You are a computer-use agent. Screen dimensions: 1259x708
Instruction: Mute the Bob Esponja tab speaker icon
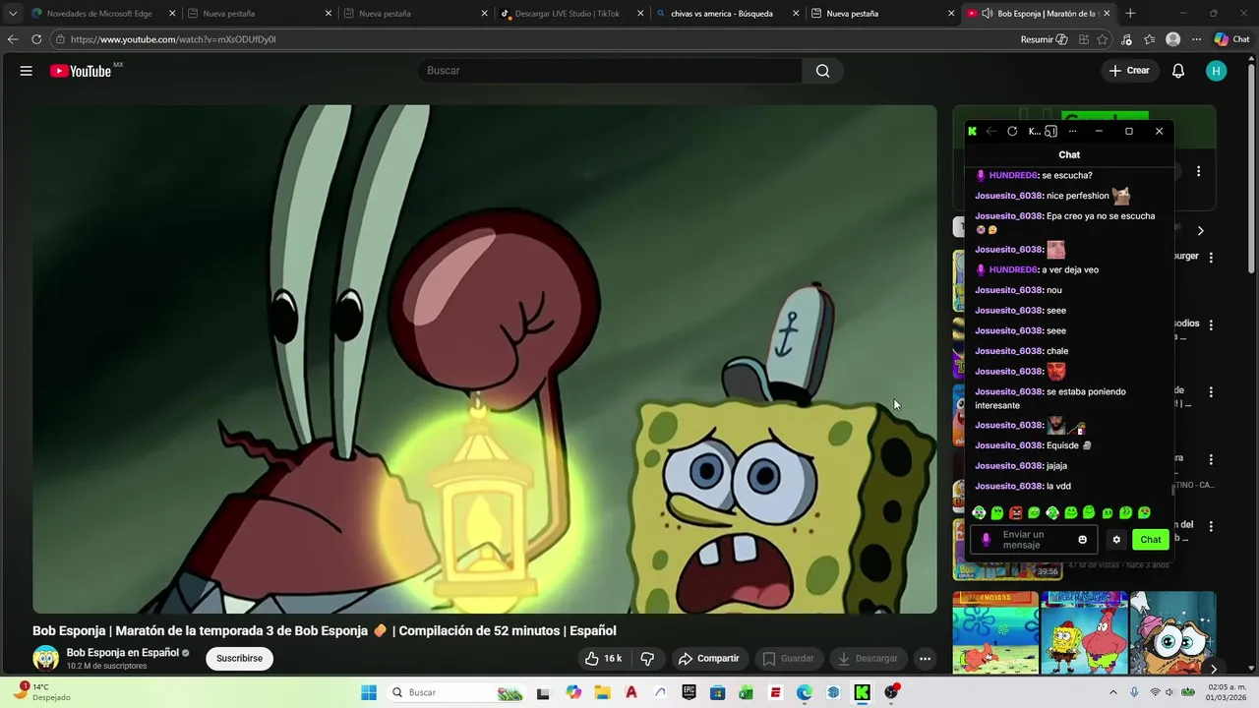click(987, 14)
